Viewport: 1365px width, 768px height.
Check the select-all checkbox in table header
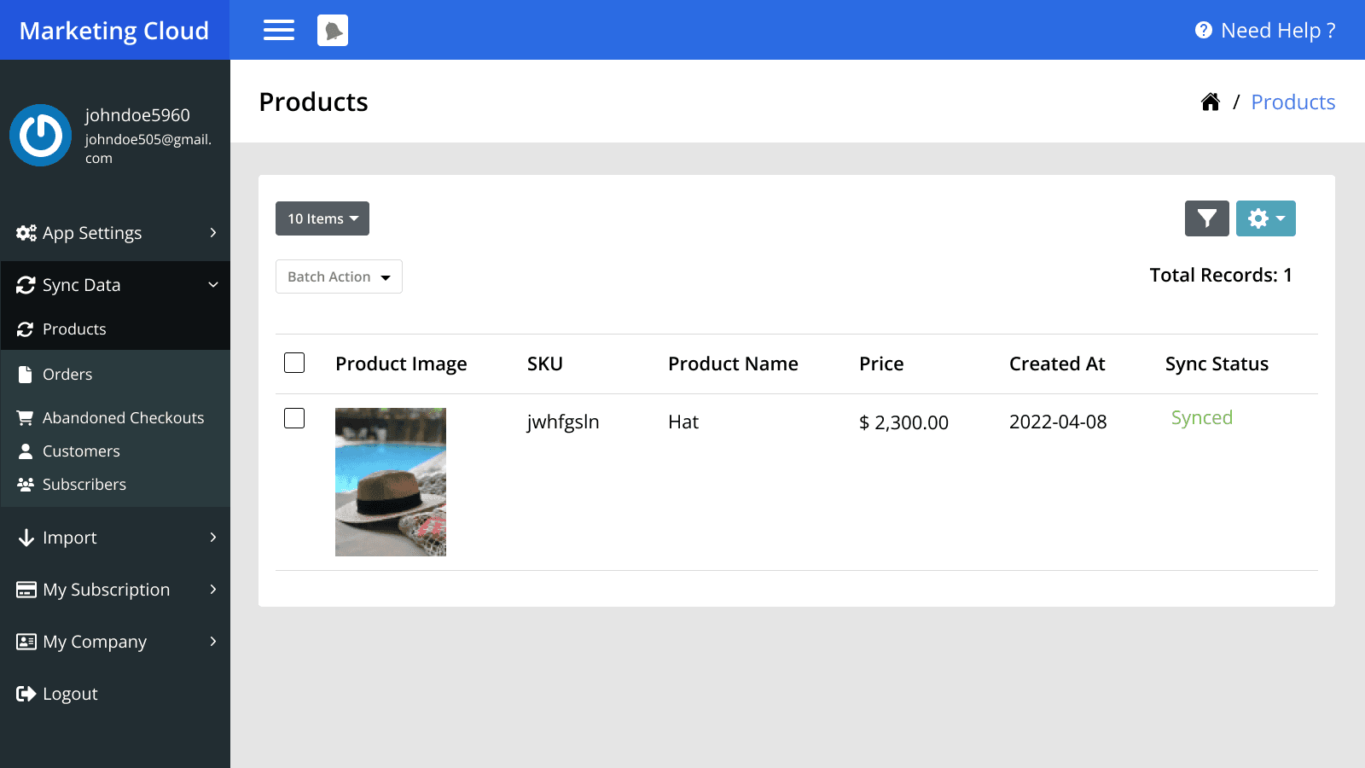click(x=293, y=363)
